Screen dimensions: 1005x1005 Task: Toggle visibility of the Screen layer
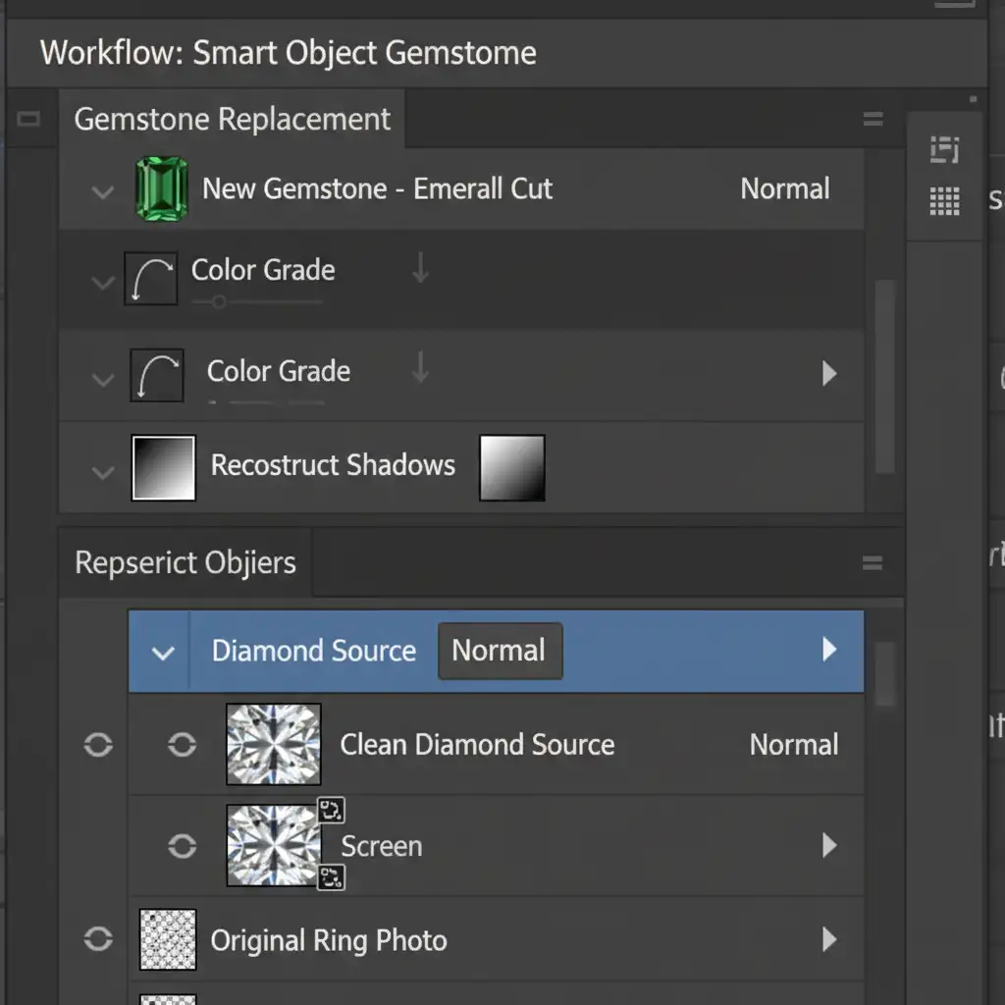182,846
